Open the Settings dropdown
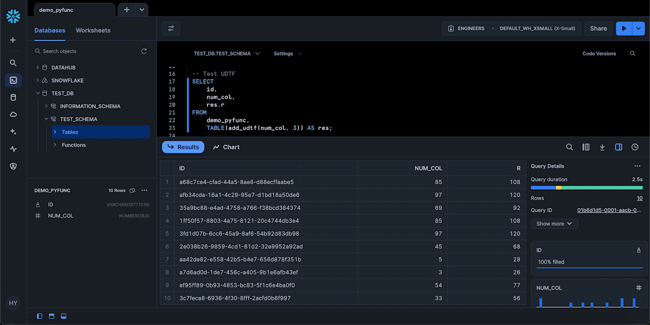 [288, 54]
